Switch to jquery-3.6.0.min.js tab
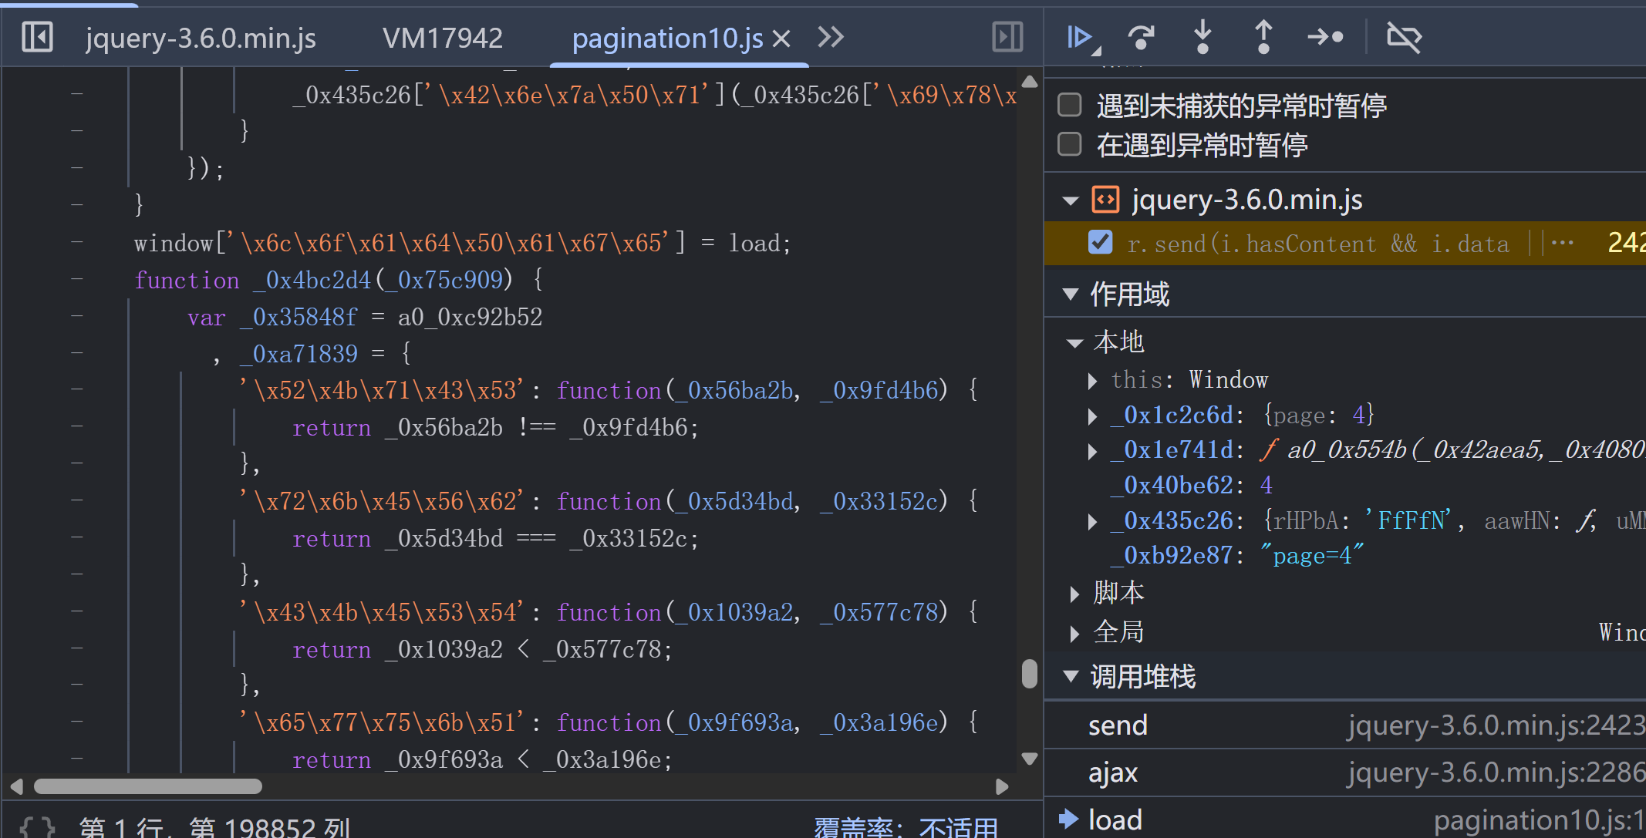 201,37
